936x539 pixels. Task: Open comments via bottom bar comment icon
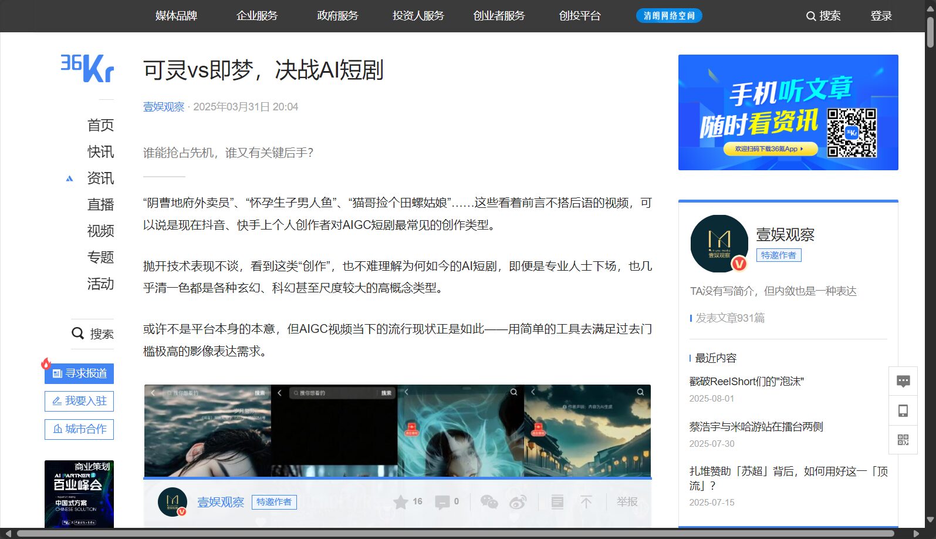coord(442,502)
